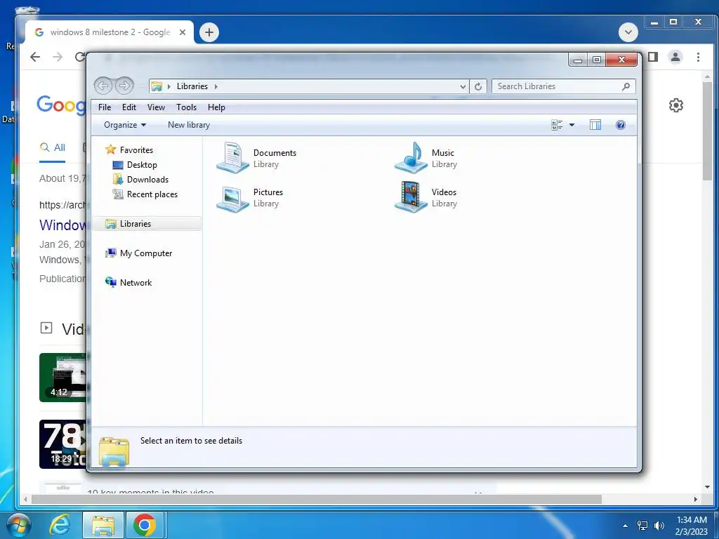The height and width of the screenshot is (539, 719).
Task: Open the Videos library icon
Action: coord(411,197)
